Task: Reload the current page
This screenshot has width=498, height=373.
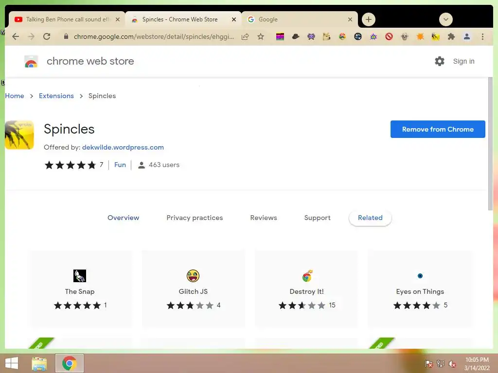Action: click(47, 37)
